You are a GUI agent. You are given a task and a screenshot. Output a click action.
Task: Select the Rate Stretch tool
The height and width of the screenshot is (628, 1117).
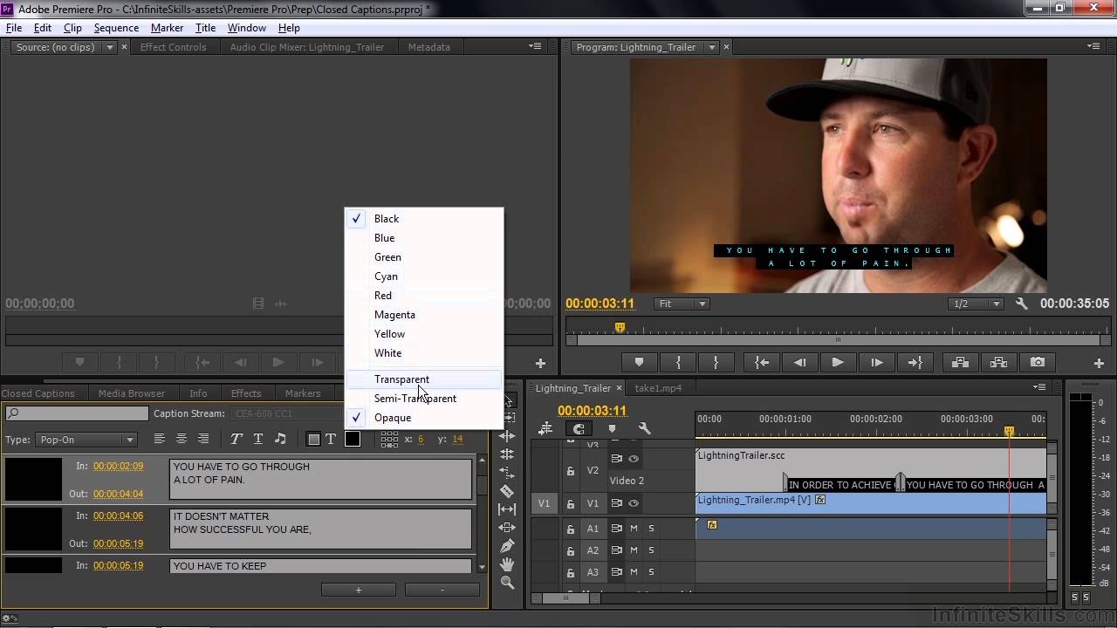coord(507,472)
